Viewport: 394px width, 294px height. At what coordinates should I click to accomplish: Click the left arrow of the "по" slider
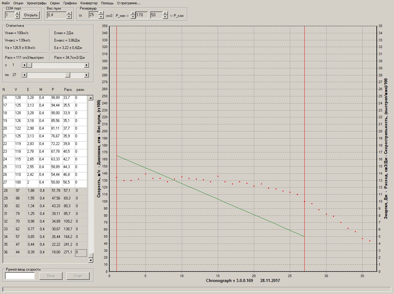coord(25,75)
